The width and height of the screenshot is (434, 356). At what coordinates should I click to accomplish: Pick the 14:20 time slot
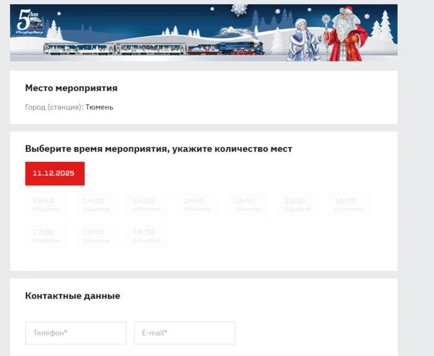pos(147,205)
